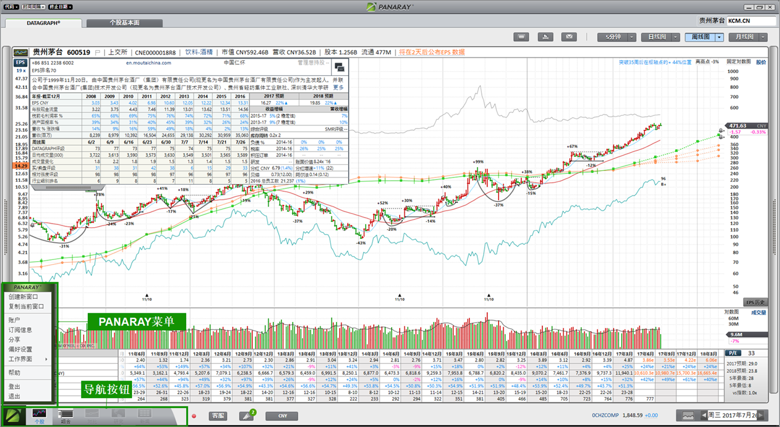Click the line chart icon beside date box
Viewport: 780px width, 427px height.
[x=688, y=416]
